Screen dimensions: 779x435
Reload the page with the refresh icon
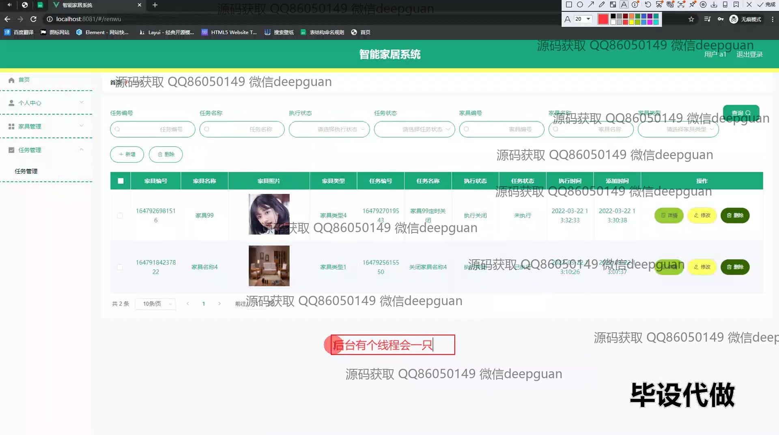pyautogui.click(x=34, y=19)
